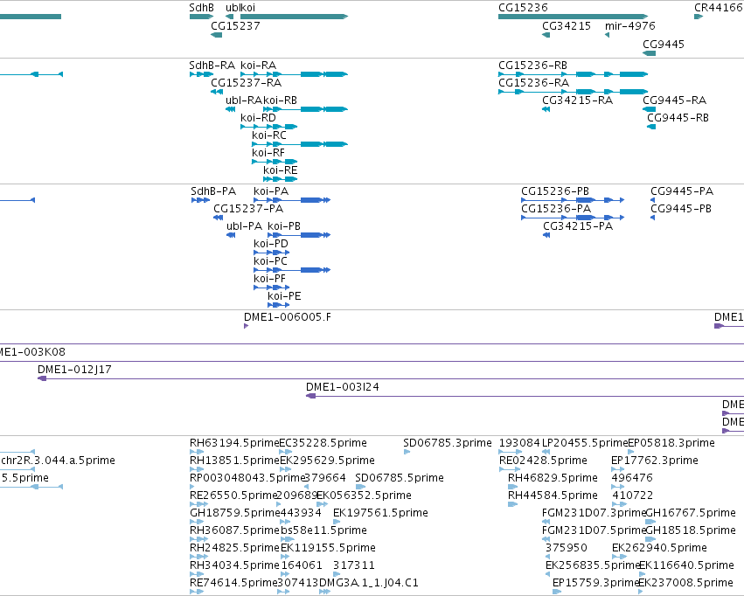Open the DMG3A.1_1.J04.C1 EST label

coord(369,583)
